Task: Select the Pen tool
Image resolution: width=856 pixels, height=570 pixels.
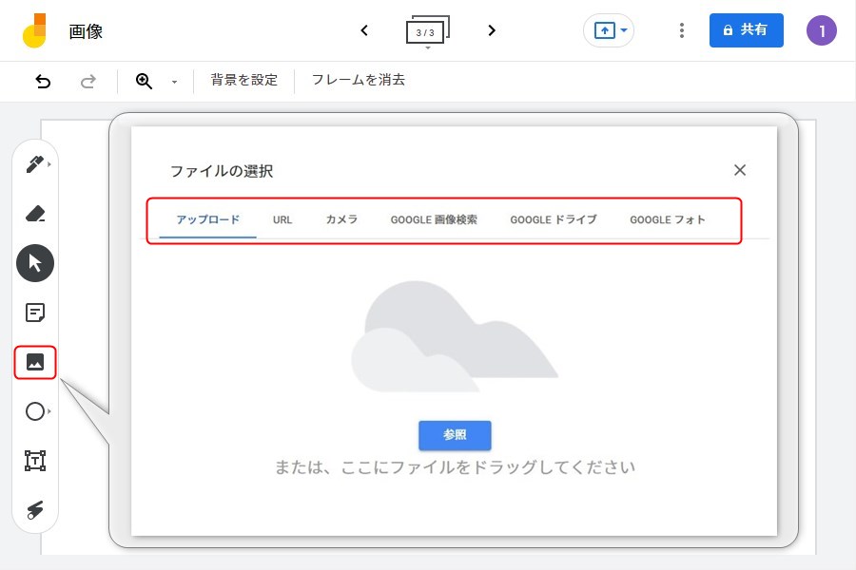Action: 35,163
